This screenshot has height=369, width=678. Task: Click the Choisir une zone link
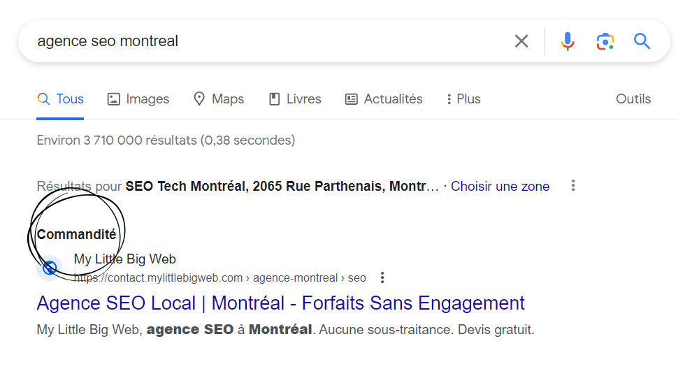(500, 187)
